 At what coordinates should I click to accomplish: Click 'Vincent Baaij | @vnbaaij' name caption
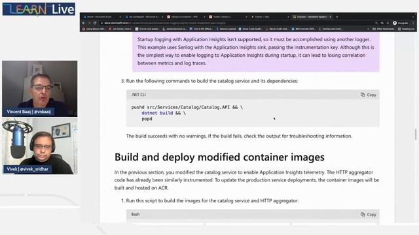(29, 112)
